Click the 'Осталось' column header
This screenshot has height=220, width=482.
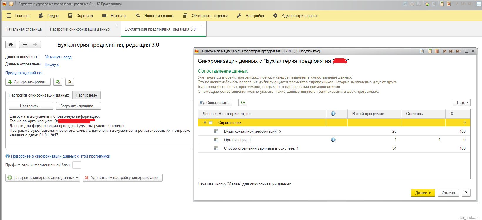coord(423,114)
